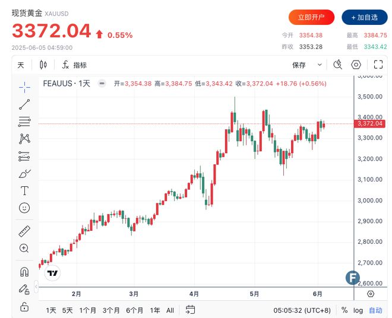Expand the 保存 dropdown arrow
This screenshot has width=392, height=318.
tap(320, 65)
